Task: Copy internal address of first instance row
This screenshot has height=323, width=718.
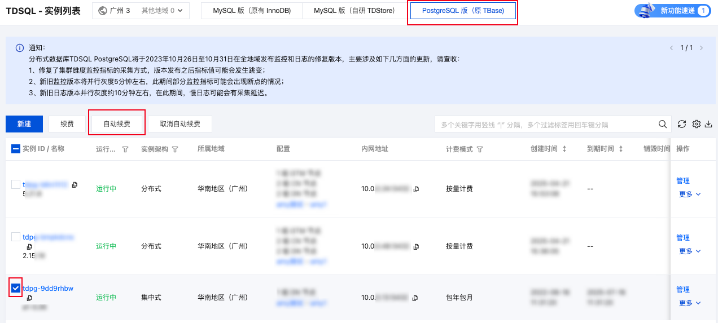Action: coord(416,189)
